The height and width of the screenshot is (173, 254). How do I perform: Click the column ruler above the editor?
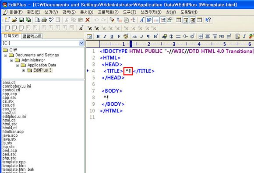tap(176, 44)
